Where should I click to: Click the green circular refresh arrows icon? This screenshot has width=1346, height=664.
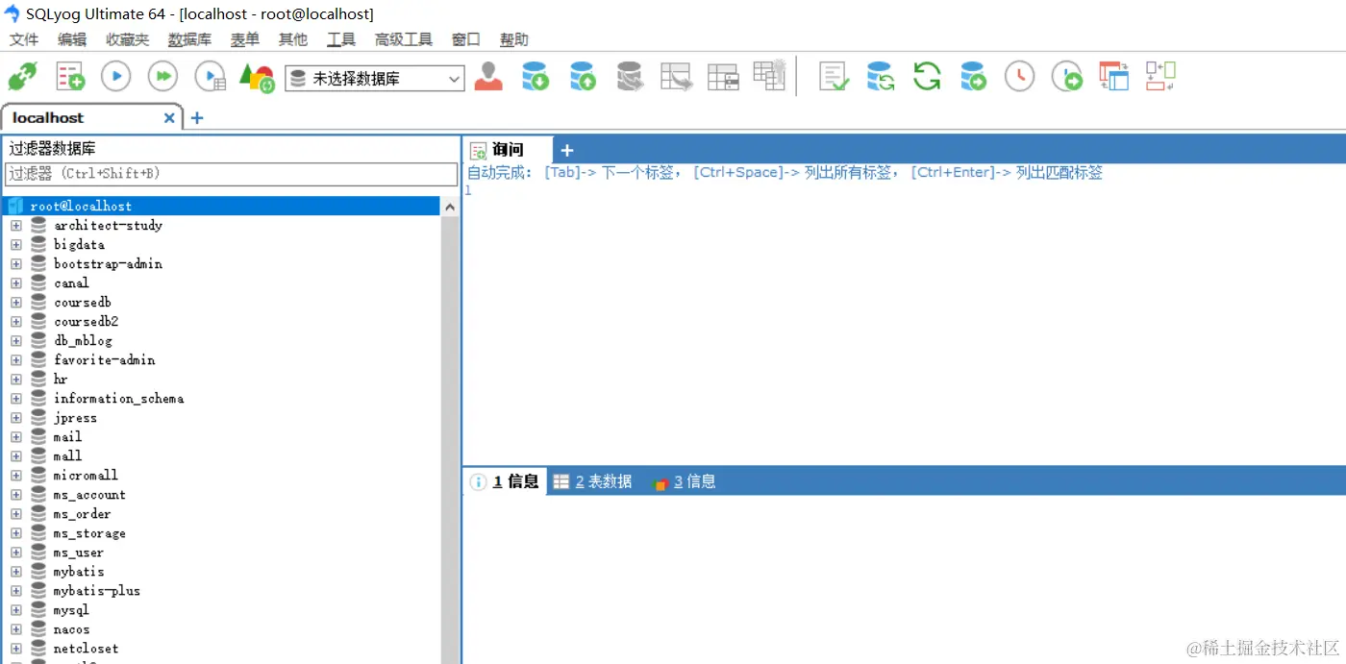[927, 76]
